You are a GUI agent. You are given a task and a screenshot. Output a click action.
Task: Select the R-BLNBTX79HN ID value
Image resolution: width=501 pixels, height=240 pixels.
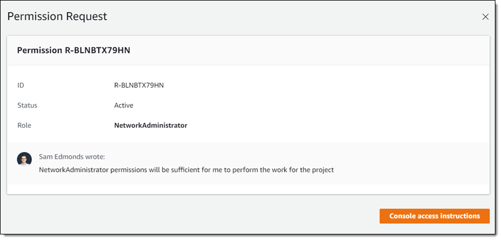pyautogui.click(x=139, y=85)
